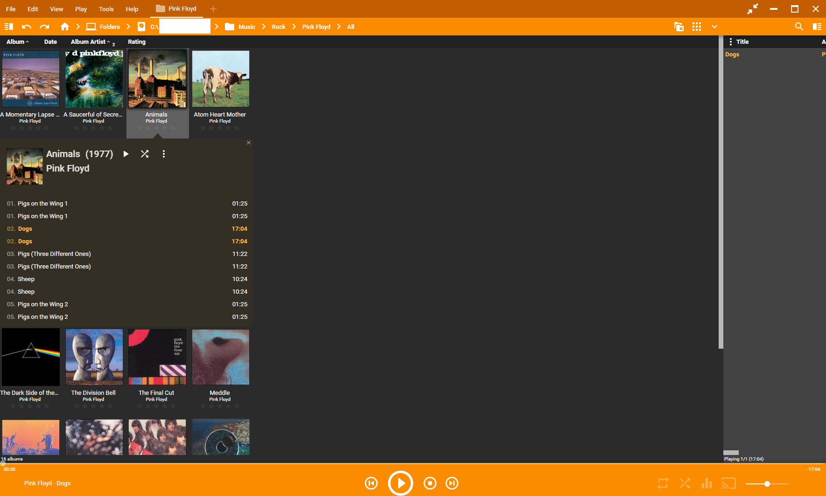826x496 pixels.
Task: Open the View menu
Action: [x=56, y=9]
